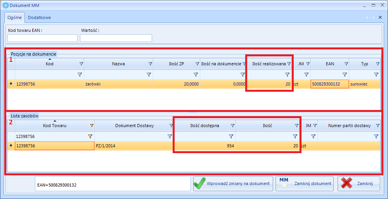Select the surowiec type cell
The height and width of the screenshot is (199, 388).
point(364,84)
